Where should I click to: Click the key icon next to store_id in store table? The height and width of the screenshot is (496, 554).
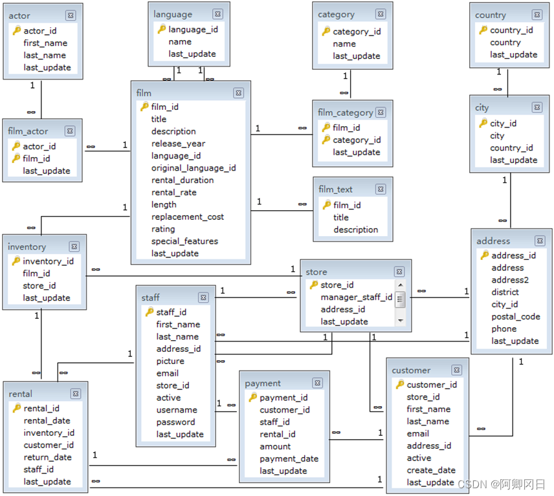pos(314,285)
